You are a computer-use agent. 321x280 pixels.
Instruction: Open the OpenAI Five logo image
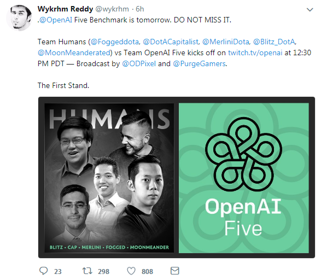[243, 178]
